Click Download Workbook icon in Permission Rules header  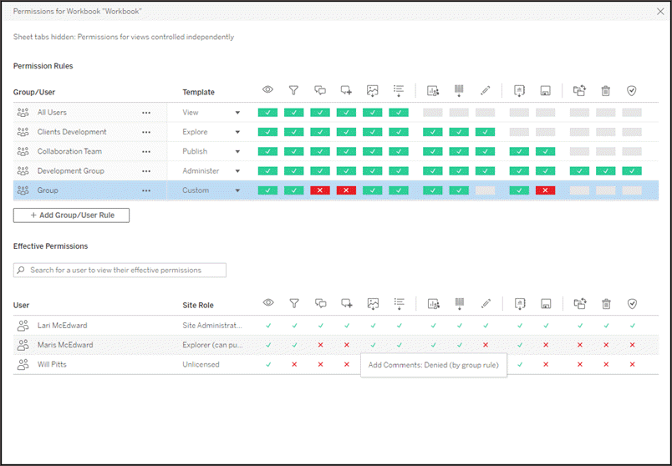[519, 91]
